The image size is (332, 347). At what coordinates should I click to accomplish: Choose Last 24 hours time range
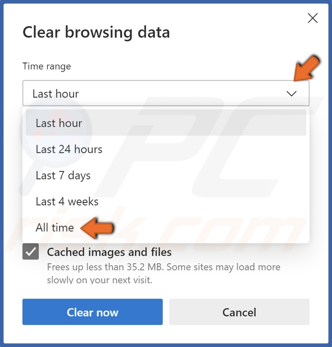69,149
